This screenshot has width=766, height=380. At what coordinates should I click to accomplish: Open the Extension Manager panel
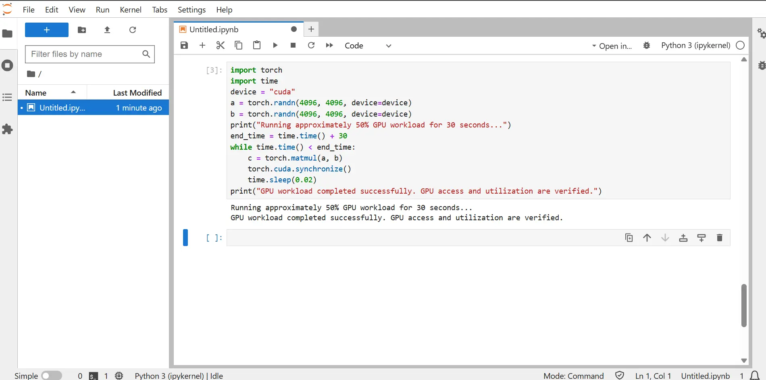[x=7, y=129]
